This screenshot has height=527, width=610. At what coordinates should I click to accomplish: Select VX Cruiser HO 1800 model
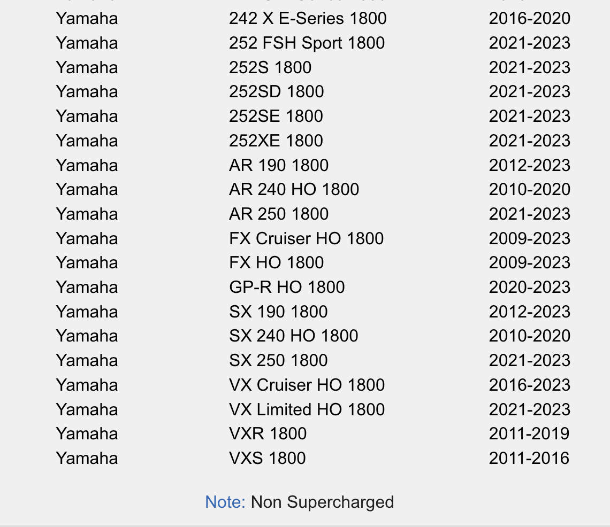307,385
